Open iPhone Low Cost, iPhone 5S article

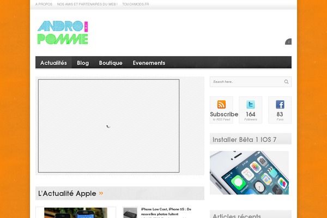click(x=166, y=211)
